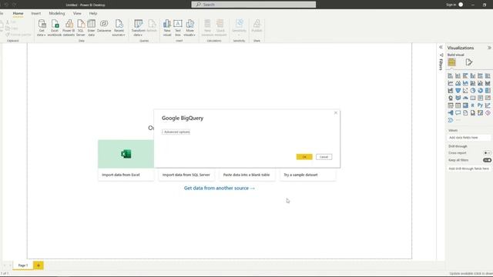Switch to the View ribbon tab
Viewport: 493px width, 277px height.
pos(77,14)
